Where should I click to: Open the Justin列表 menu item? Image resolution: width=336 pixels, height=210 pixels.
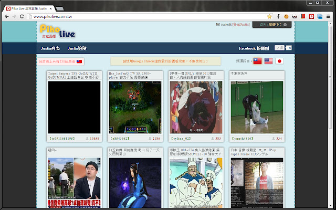[x=50, y=48]
